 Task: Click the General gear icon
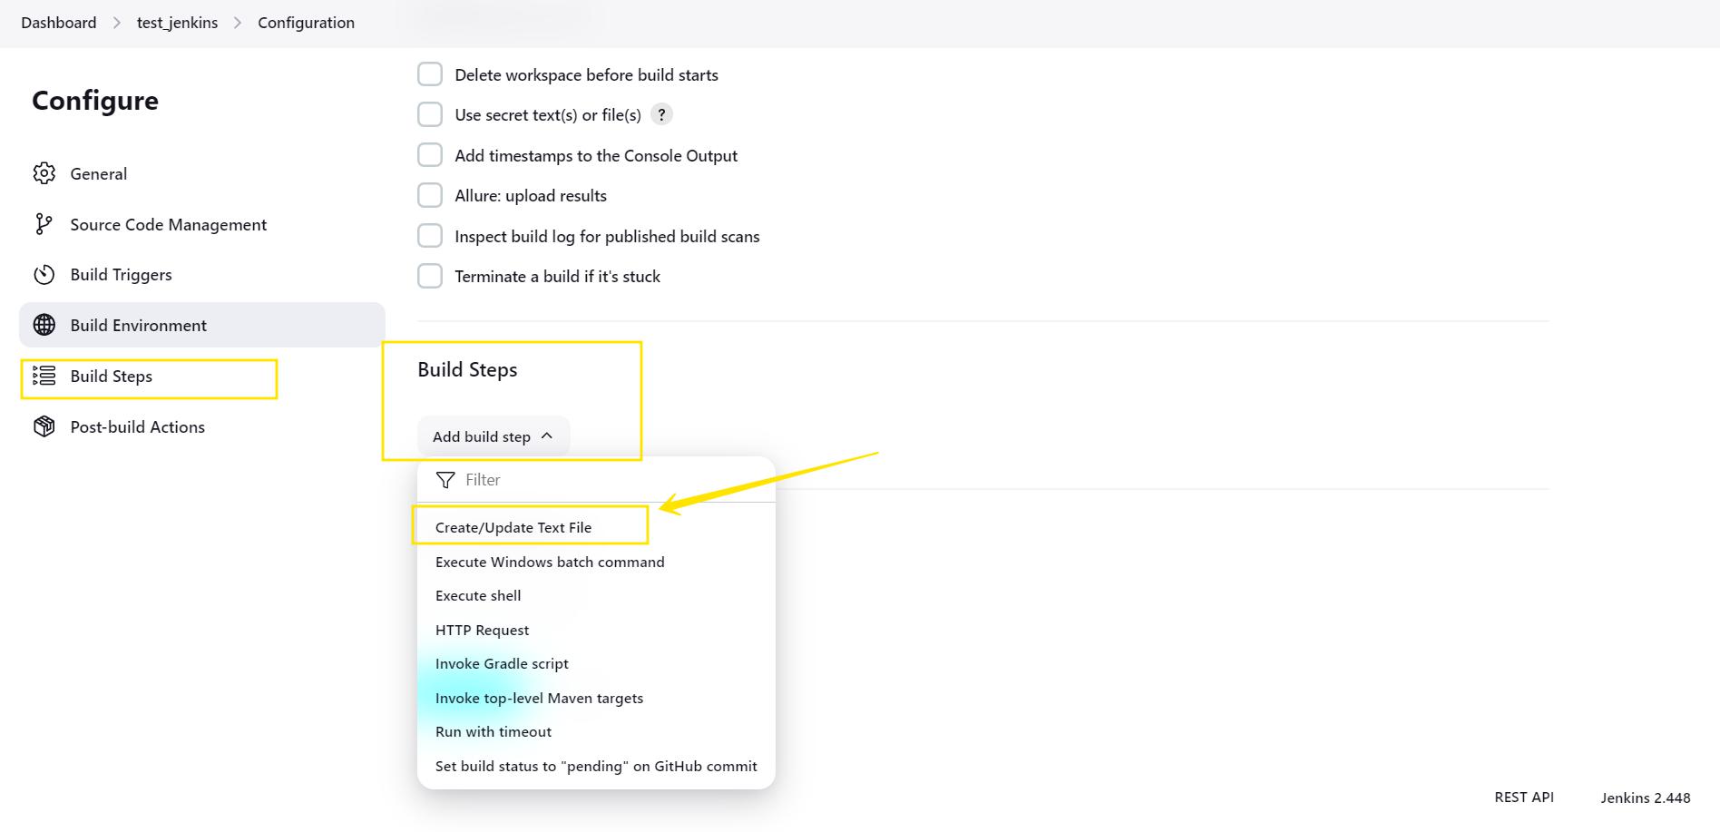[44, 173]
